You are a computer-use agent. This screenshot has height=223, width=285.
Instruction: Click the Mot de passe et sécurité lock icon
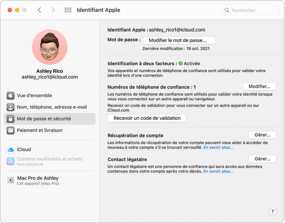point(10,119)
